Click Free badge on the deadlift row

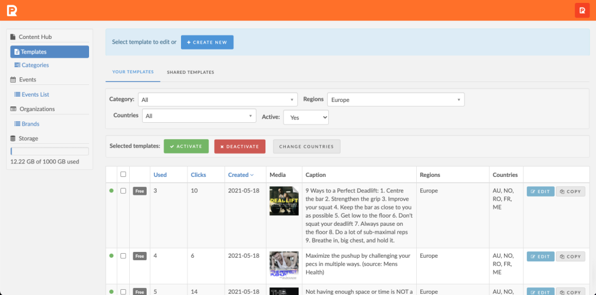[140, 191]
